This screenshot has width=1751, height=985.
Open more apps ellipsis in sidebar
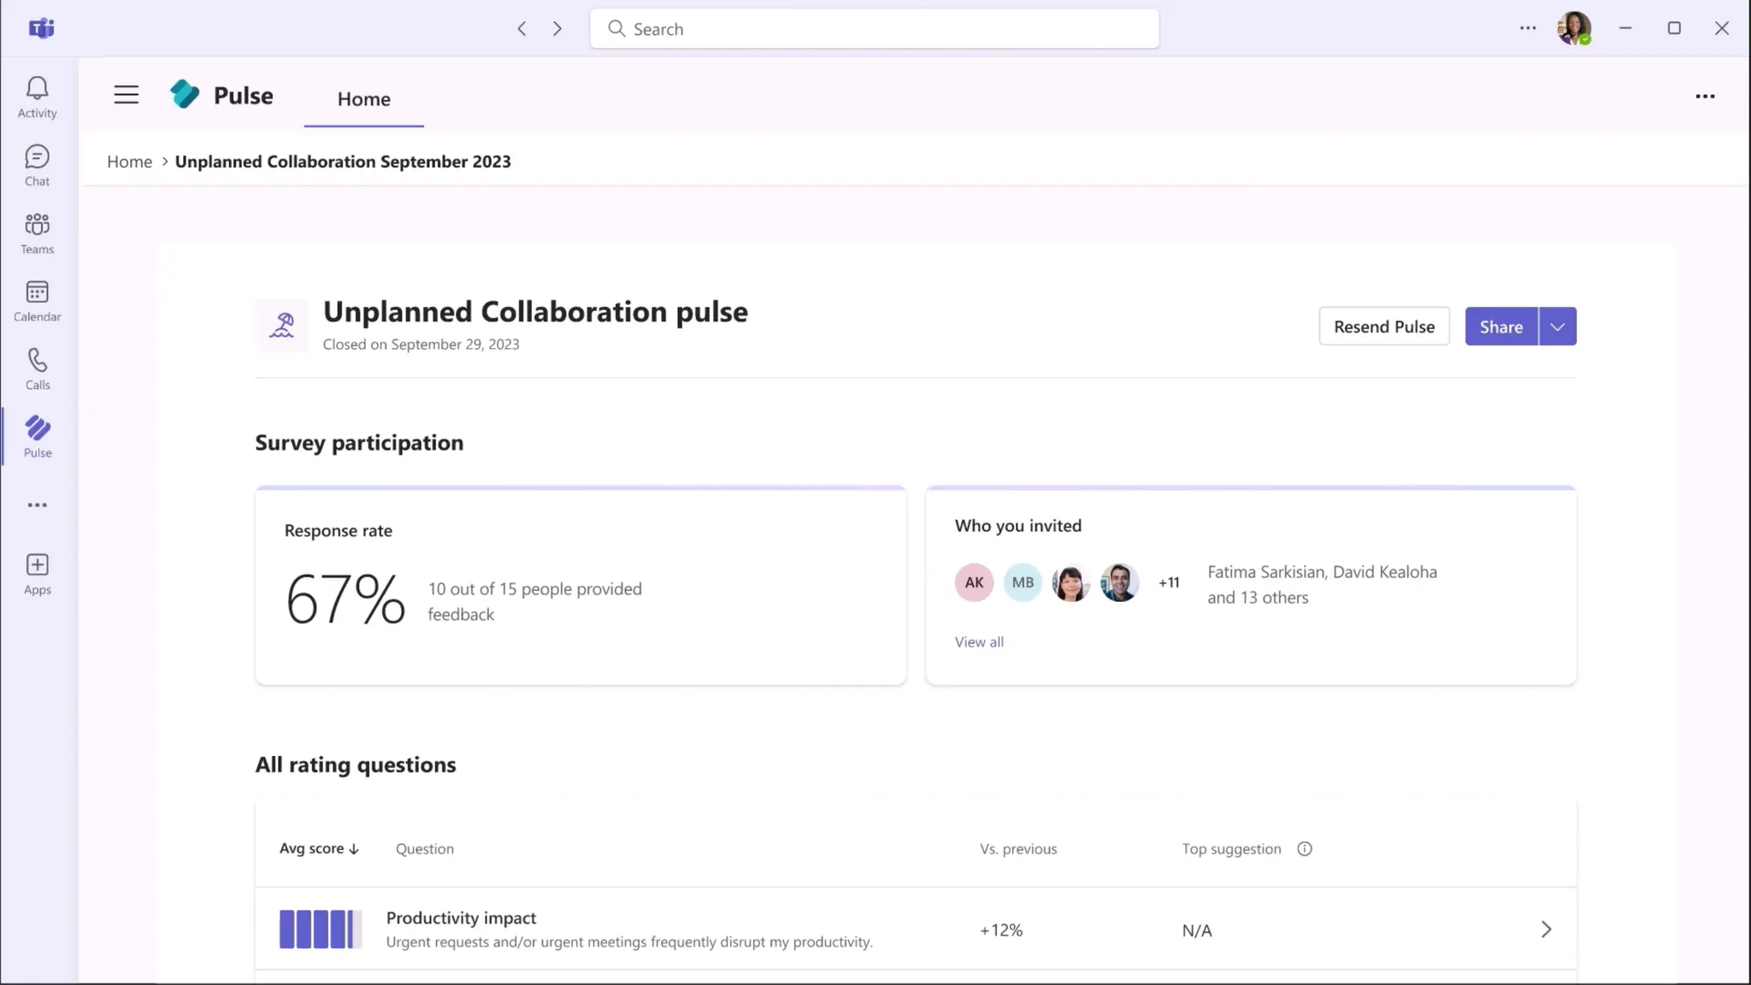37,505
